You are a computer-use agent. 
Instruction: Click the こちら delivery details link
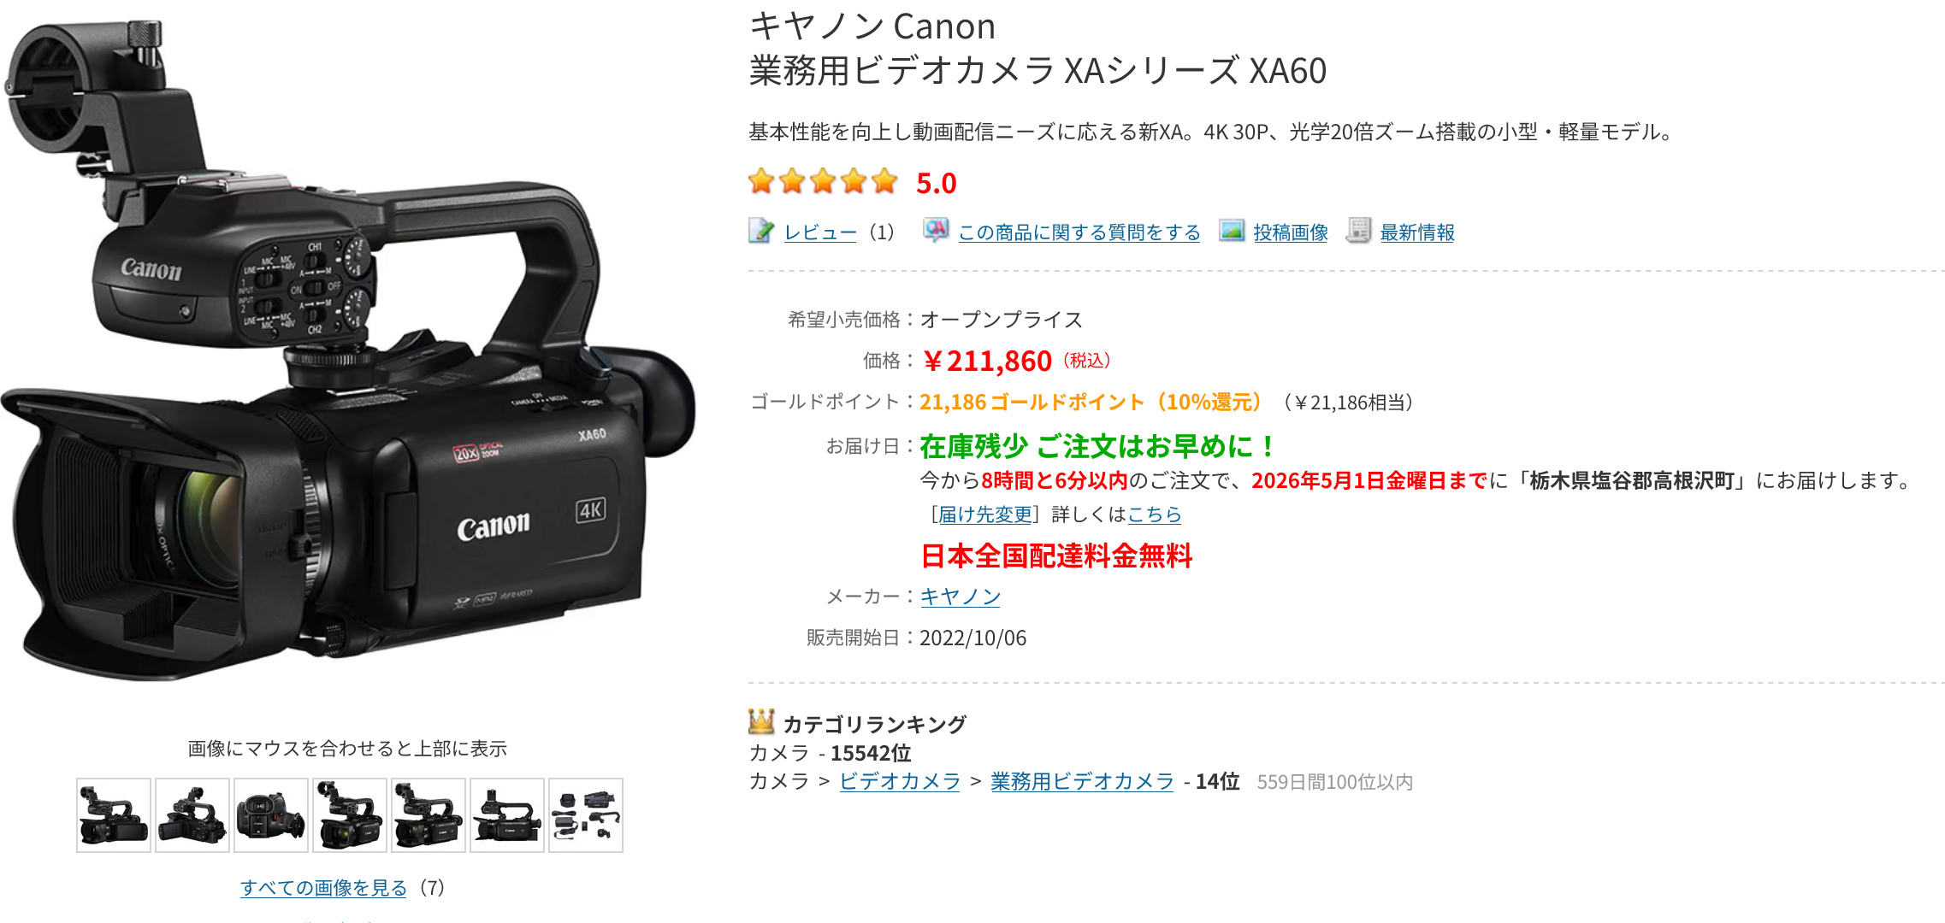[x=1155, y=514]
